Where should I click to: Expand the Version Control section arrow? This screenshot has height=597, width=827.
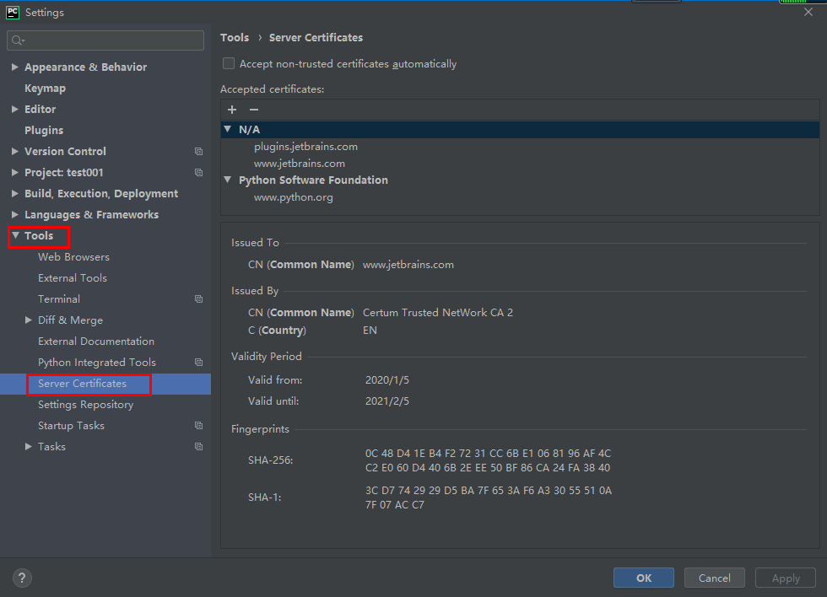click(x=15, y=151)
